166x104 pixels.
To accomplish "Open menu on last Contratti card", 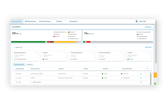I will tap(149, 53).
